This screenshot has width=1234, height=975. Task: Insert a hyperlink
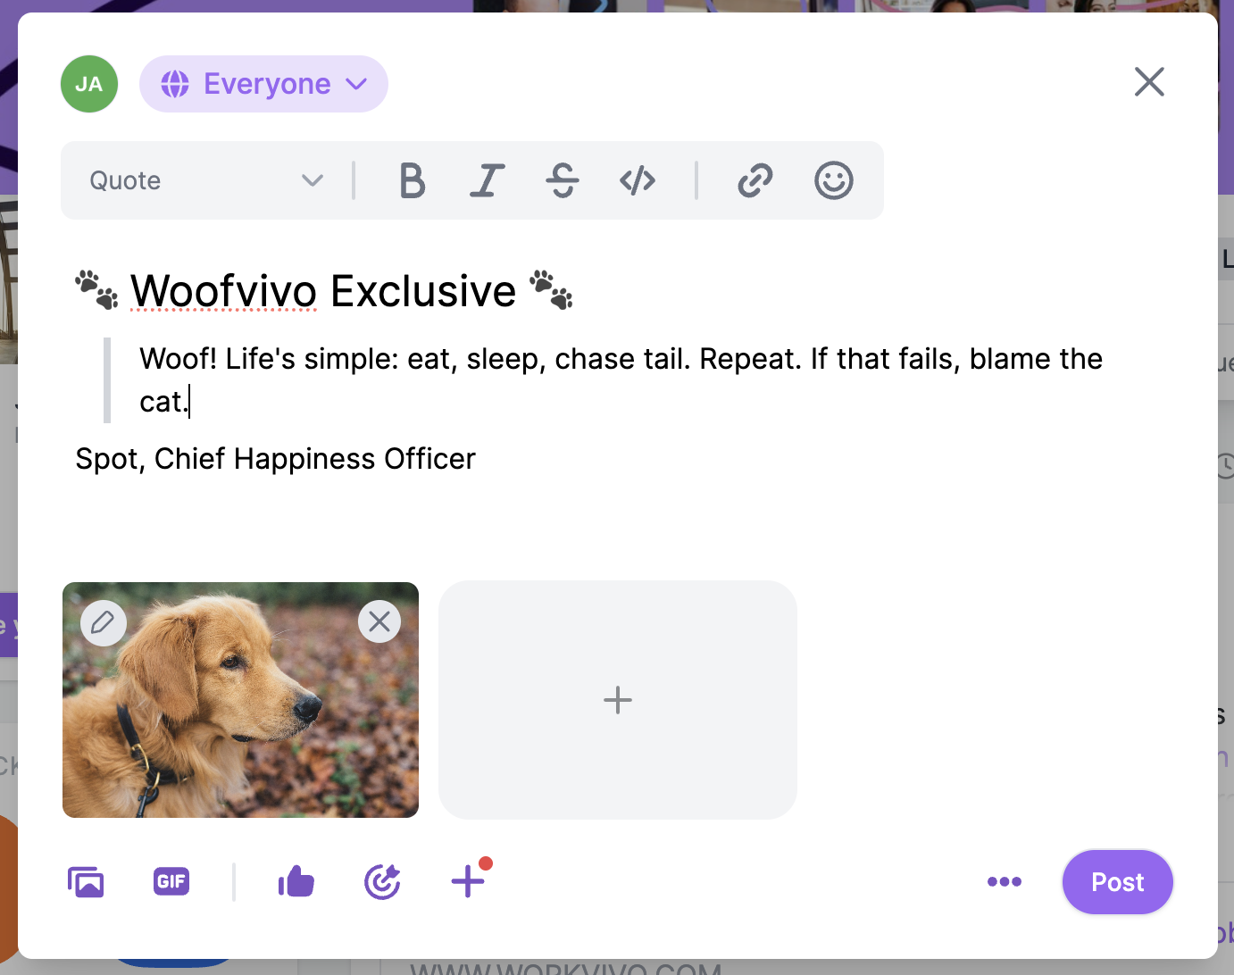coord(755,180)
